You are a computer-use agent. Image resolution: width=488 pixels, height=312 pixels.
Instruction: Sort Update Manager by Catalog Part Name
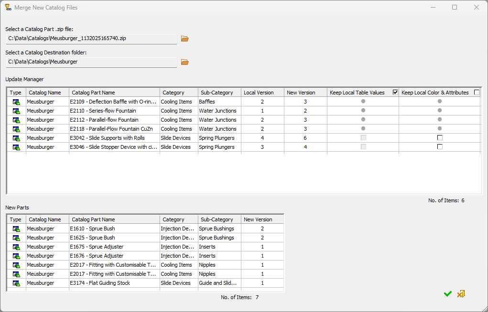114,93
